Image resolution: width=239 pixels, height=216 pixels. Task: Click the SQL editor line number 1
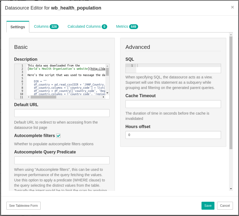[x=132, y=65]
